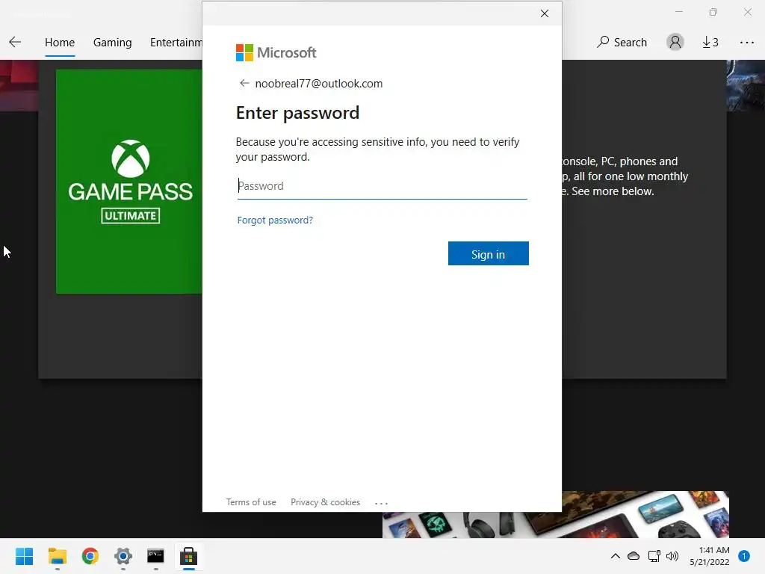Open volume control tray icon
Image resolution: width=765 pixels, height=574 pixels.
[672, 556]
